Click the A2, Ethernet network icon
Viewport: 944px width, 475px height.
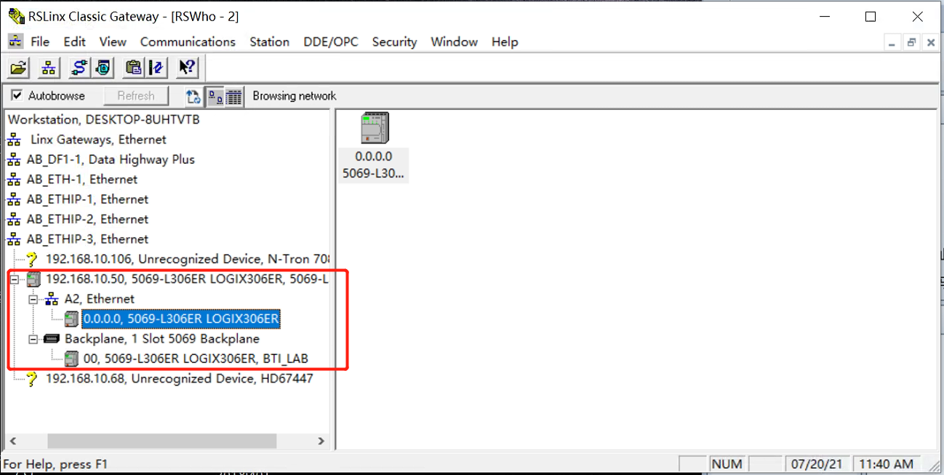52,299
